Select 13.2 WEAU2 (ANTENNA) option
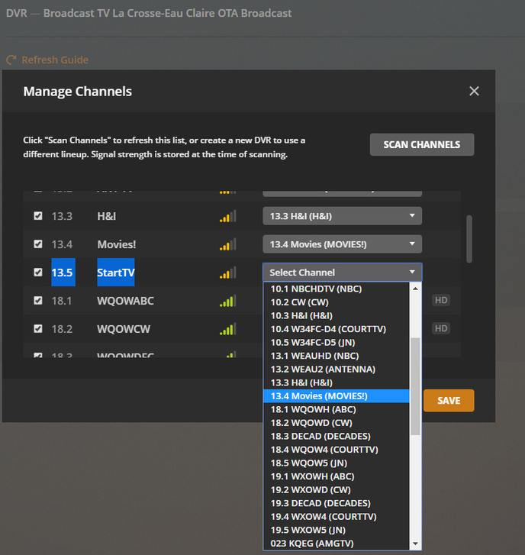Image resolution: width=525 pixels, height=555 pixels. (x=337, y=369)
